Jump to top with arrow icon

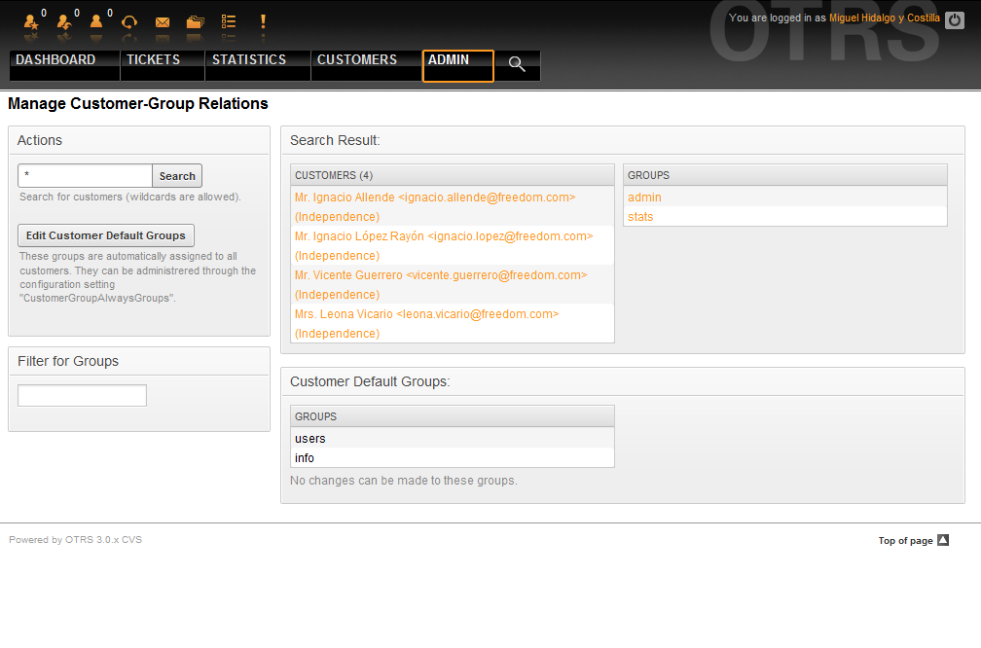pyautogui.click(x=942, y=541)
